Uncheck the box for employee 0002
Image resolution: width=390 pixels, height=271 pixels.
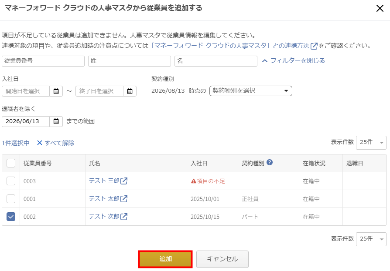click(x=11, y=217)
